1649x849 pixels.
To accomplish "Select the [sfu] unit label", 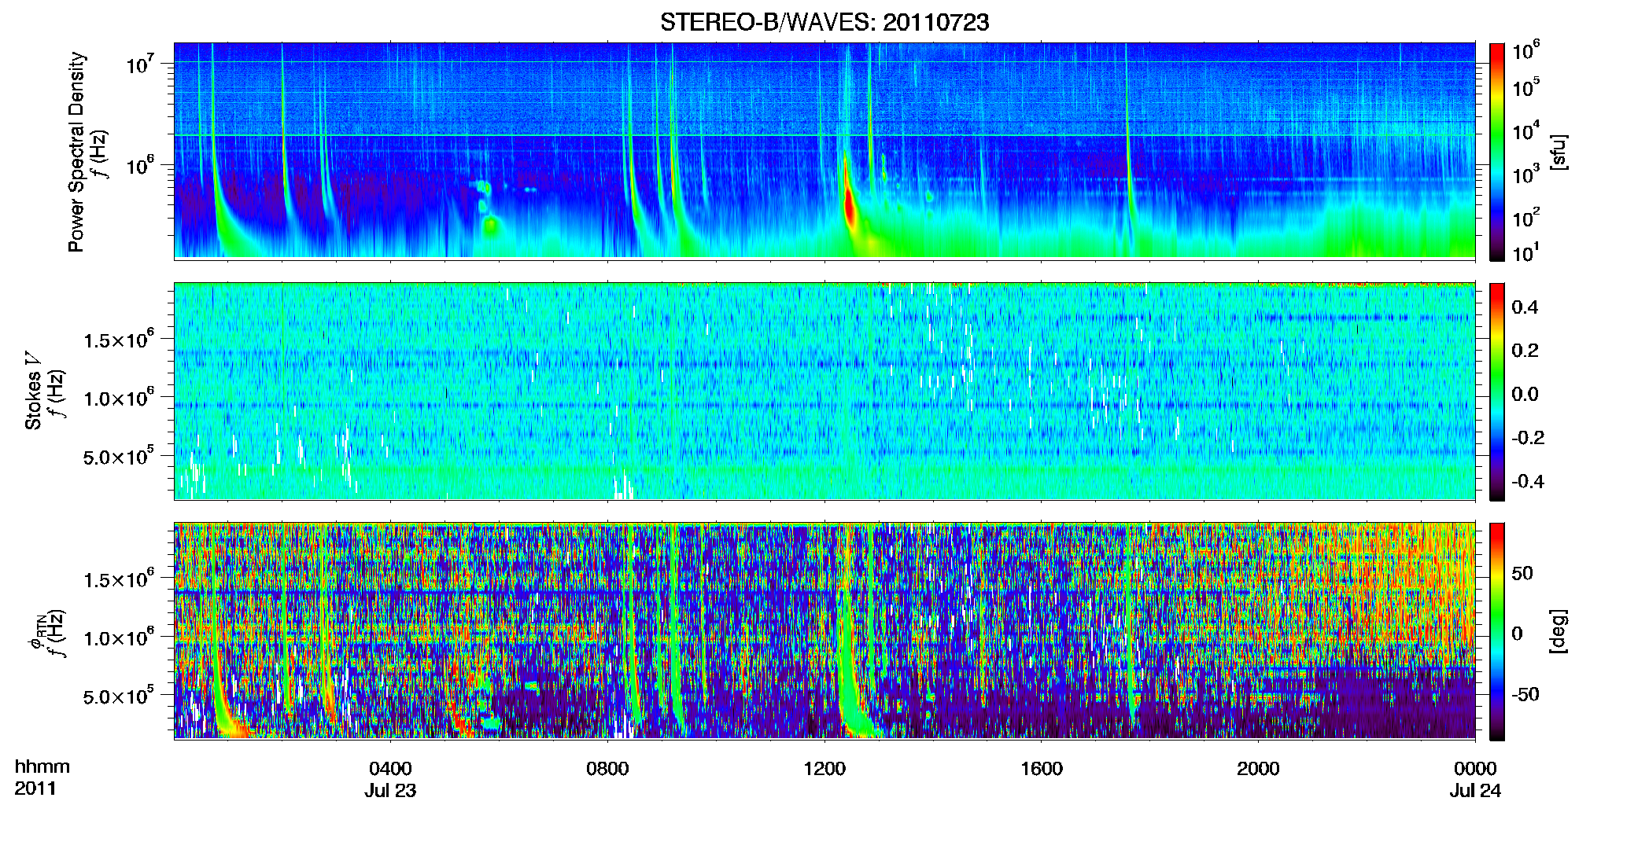I will tap(1559, 152).
